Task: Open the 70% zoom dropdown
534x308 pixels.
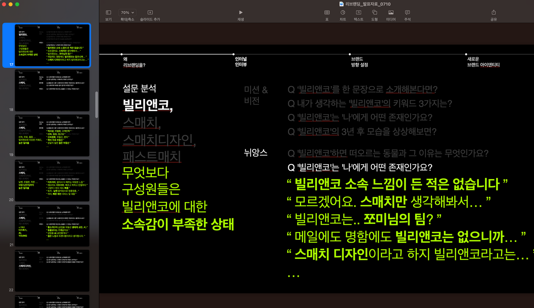Action: (x=127, y=13)
